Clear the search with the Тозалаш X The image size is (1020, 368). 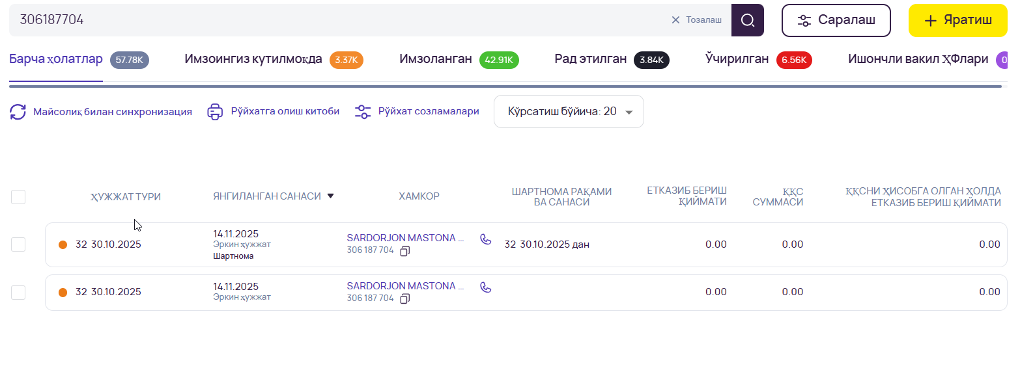pyautogui.click(x=675, y=20)
